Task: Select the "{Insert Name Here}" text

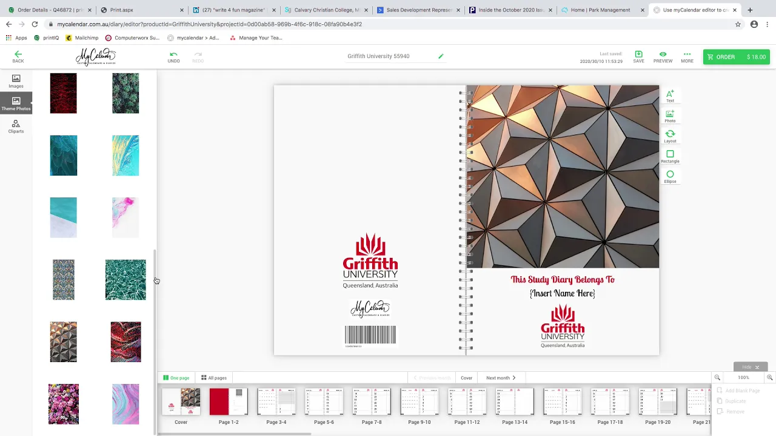Action: (x=563, y=293)
